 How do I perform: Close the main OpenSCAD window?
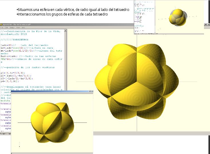[209, 25]
